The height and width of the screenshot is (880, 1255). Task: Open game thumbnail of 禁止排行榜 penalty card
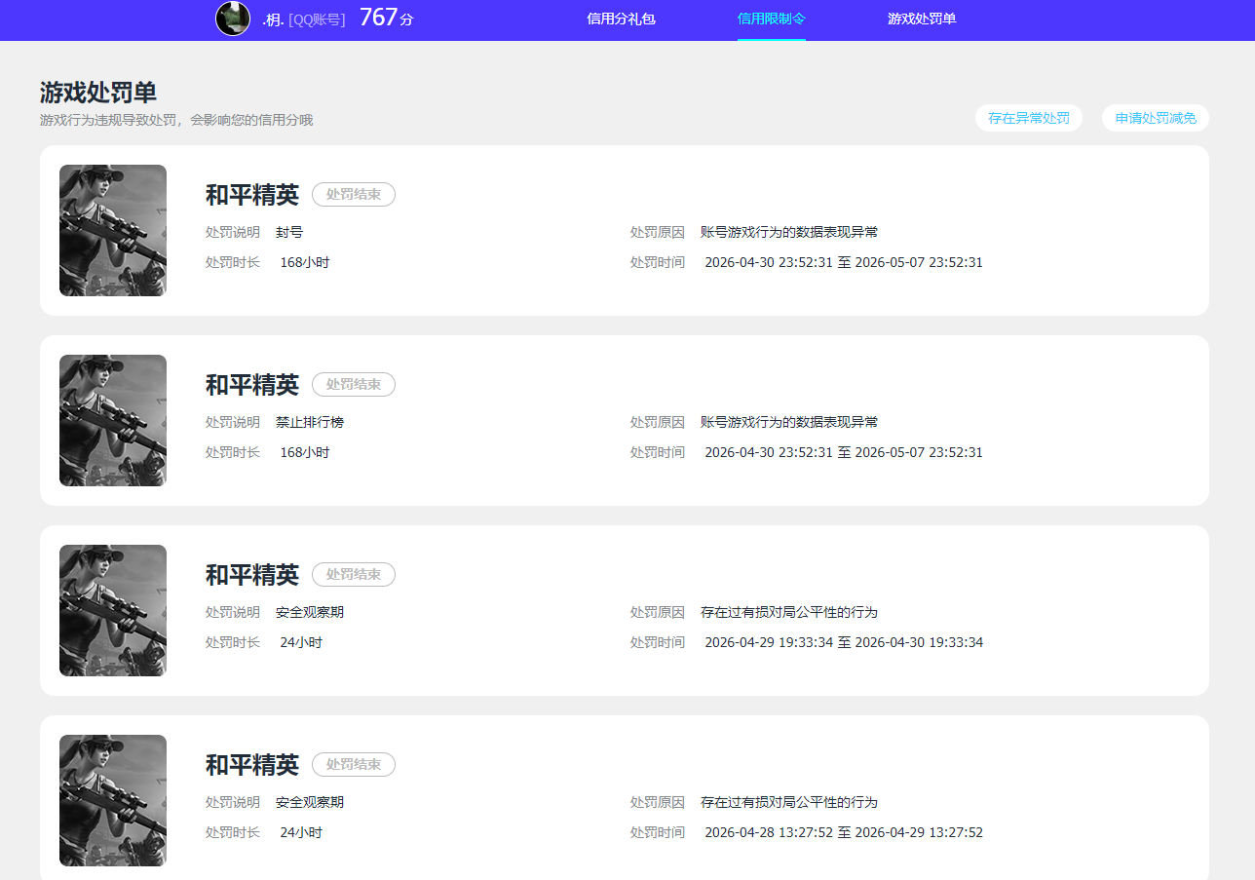[x=113, y=420]
